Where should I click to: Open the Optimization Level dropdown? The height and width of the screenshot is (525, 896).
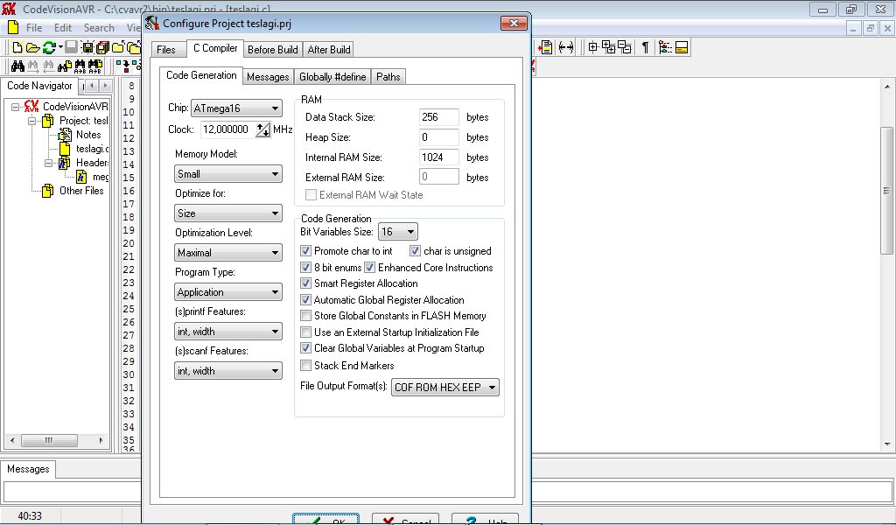[228, 253]
